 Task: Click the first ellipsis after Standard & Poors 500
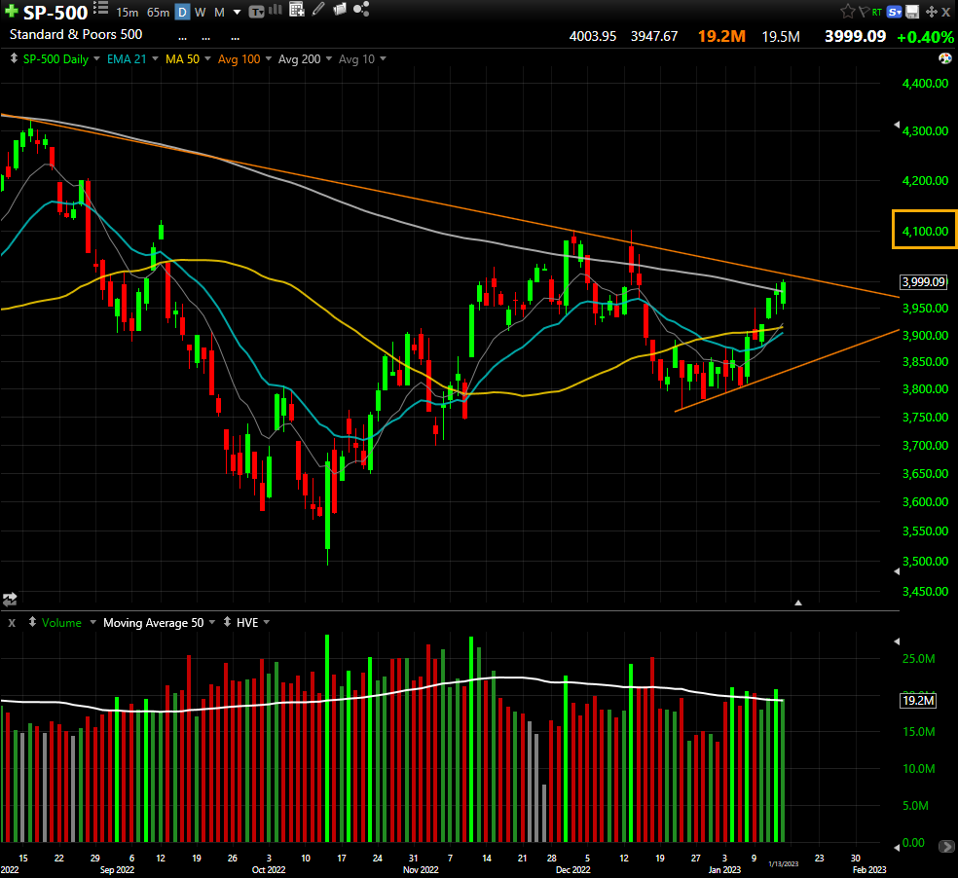tap(182, 39)
